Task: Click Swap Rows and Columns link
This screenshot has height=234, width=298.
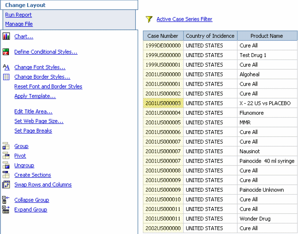Action: (x=43, y=184)
